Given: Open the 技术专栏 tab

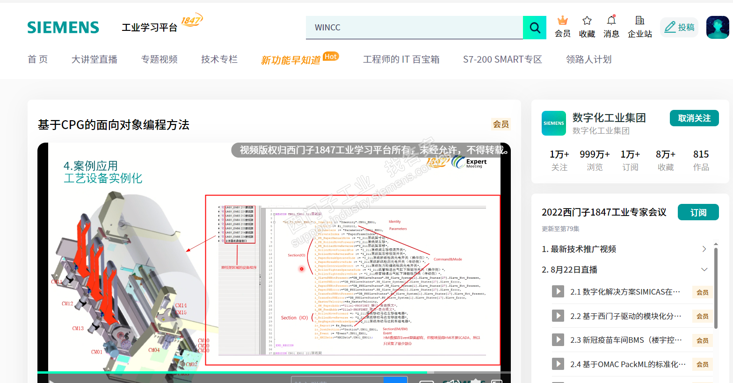Looking at the screenshot, I should click(219, 59).
